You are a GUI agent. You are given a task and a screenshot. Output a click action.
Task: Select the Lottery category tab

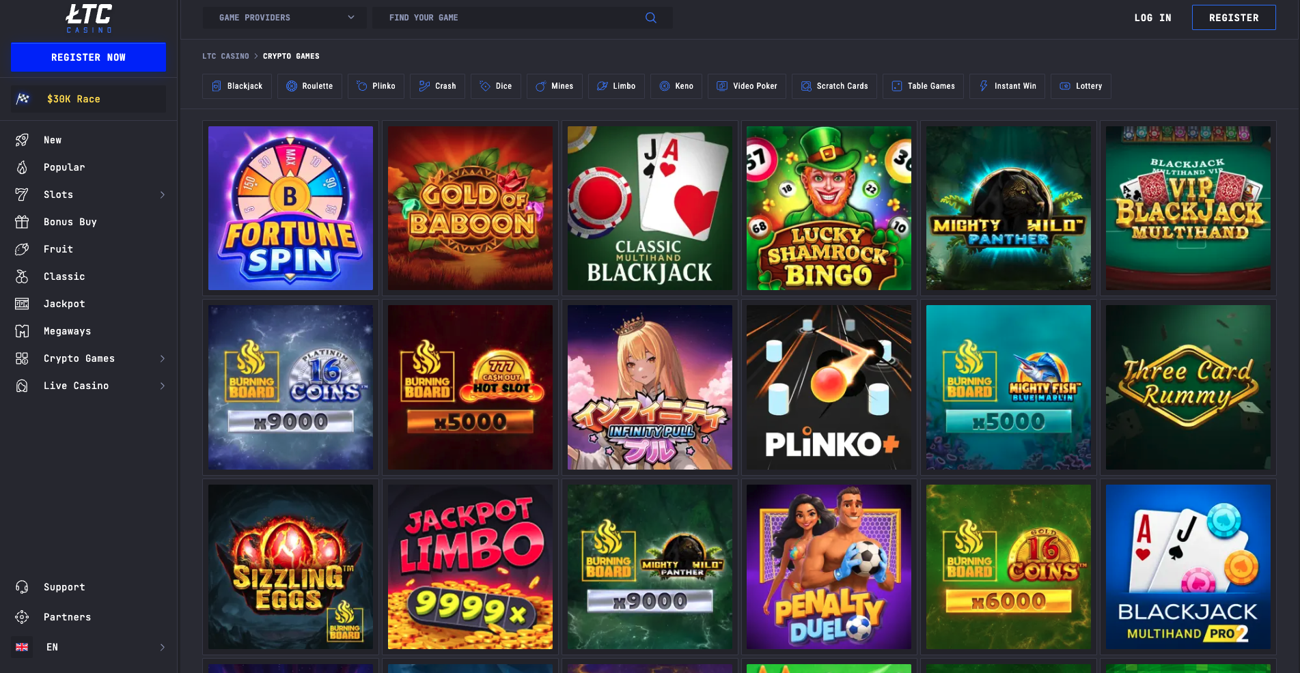coord(1081,86)
